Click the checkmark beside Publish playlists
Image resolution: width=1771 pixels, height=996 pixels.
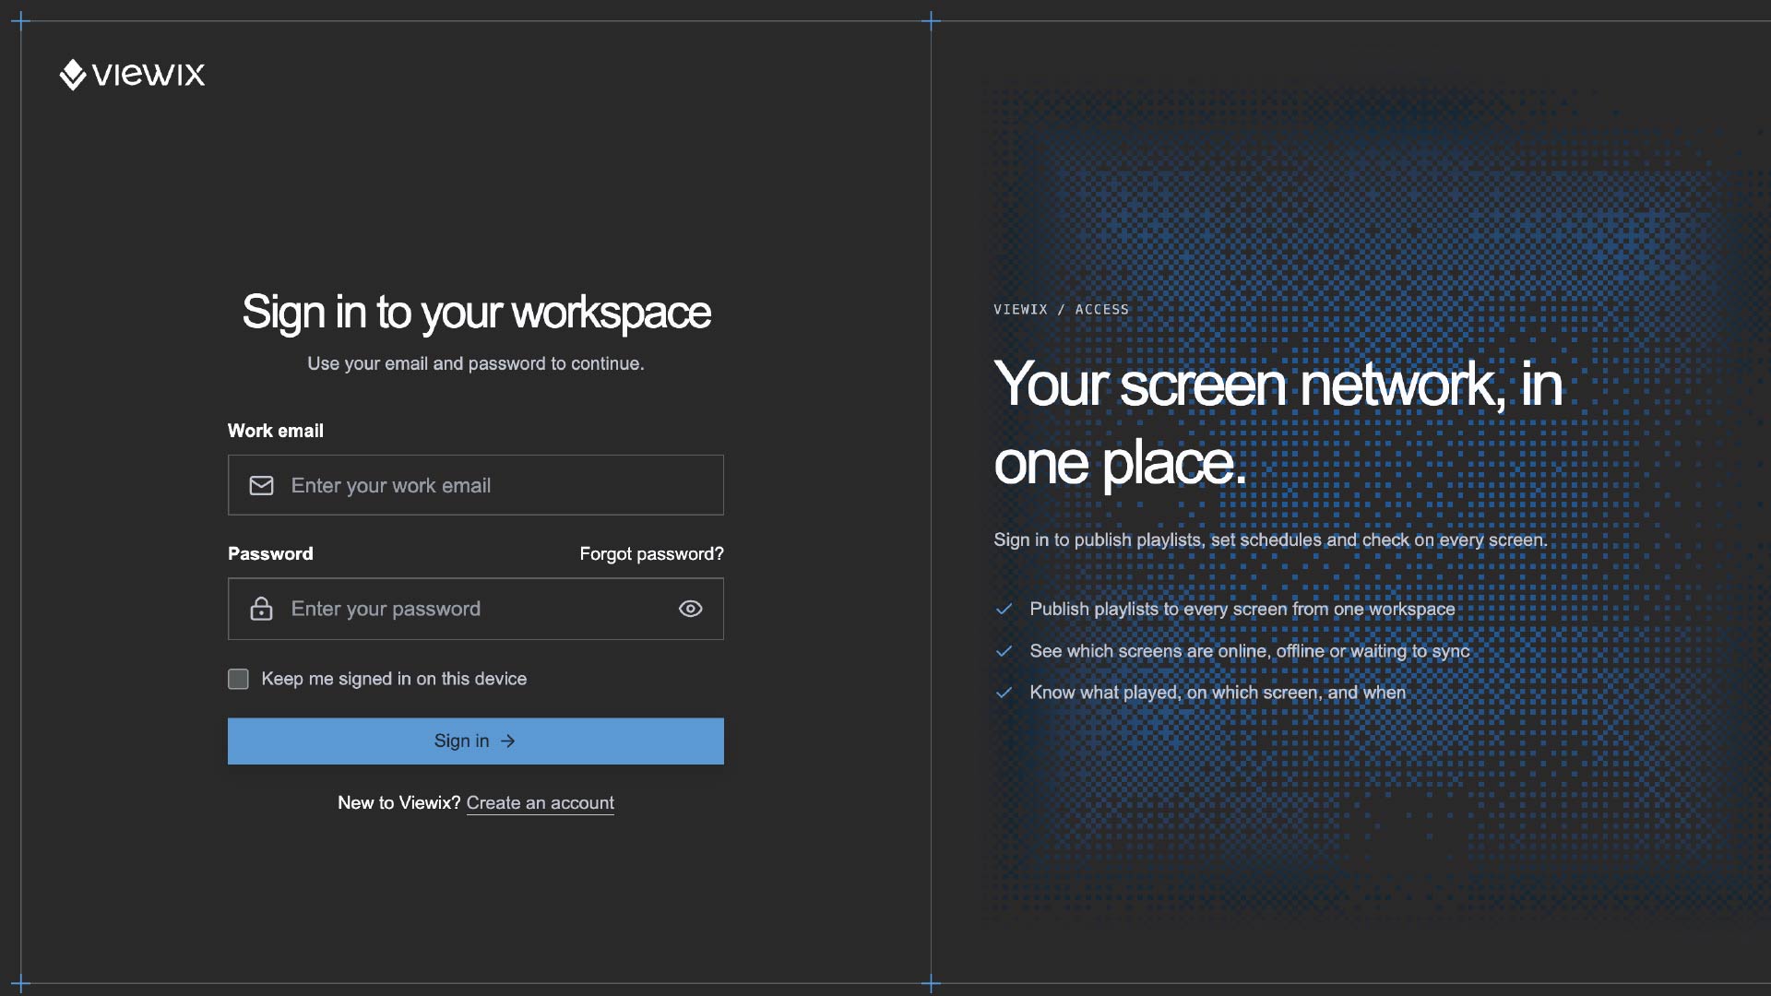tap(1004, 609)
